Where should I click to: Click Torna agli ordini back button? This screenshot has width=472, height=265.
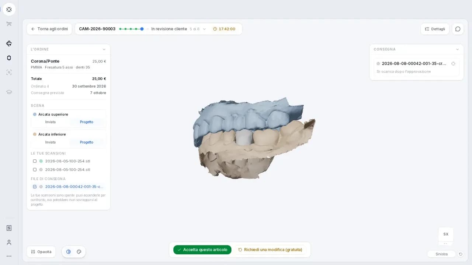[49, 29]
